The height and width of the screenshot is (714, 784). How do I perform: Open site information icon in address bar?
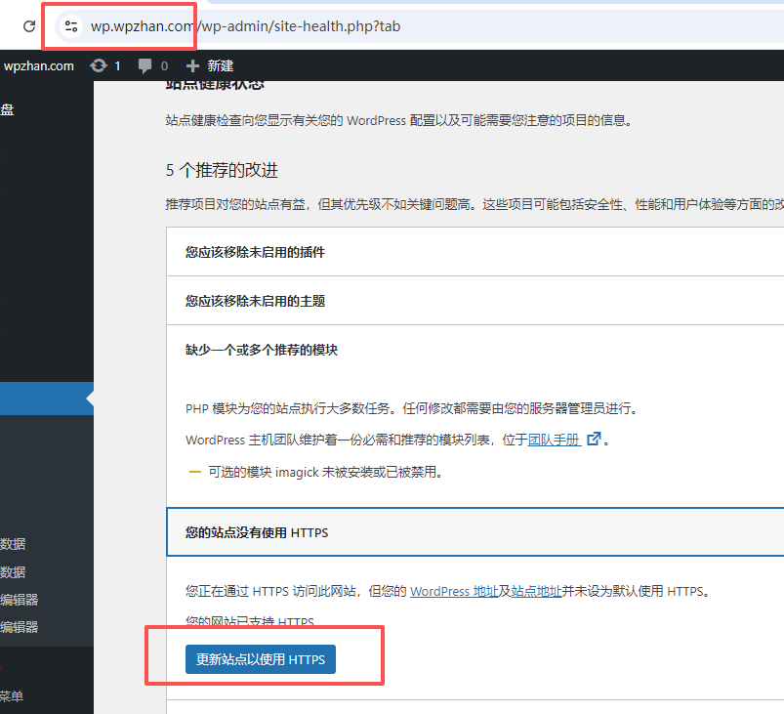tap(70, 26)
